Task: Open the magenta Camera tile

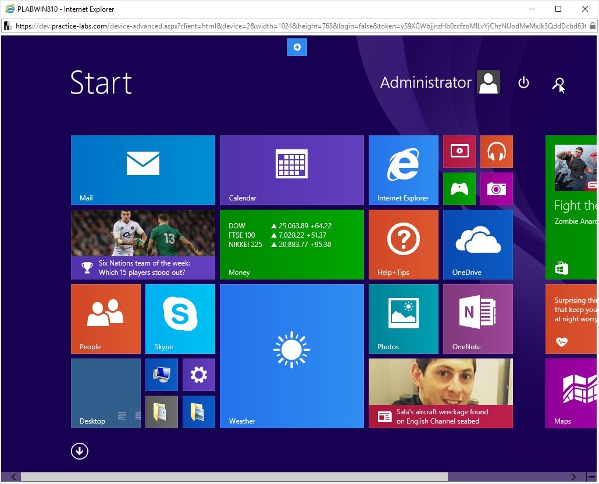Action: [x=497, y=189]
